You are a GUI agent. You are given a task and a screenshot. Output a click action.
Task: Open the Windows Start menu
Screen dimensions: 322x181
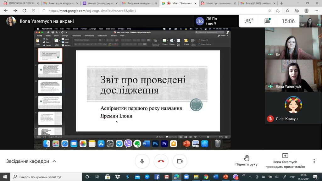[5, 177]
